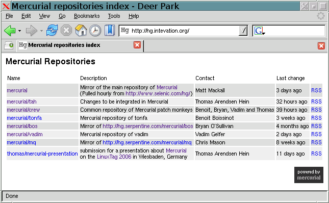
Task: Follow the Mercurial link in the presentation description
Action: pos(176,150)
